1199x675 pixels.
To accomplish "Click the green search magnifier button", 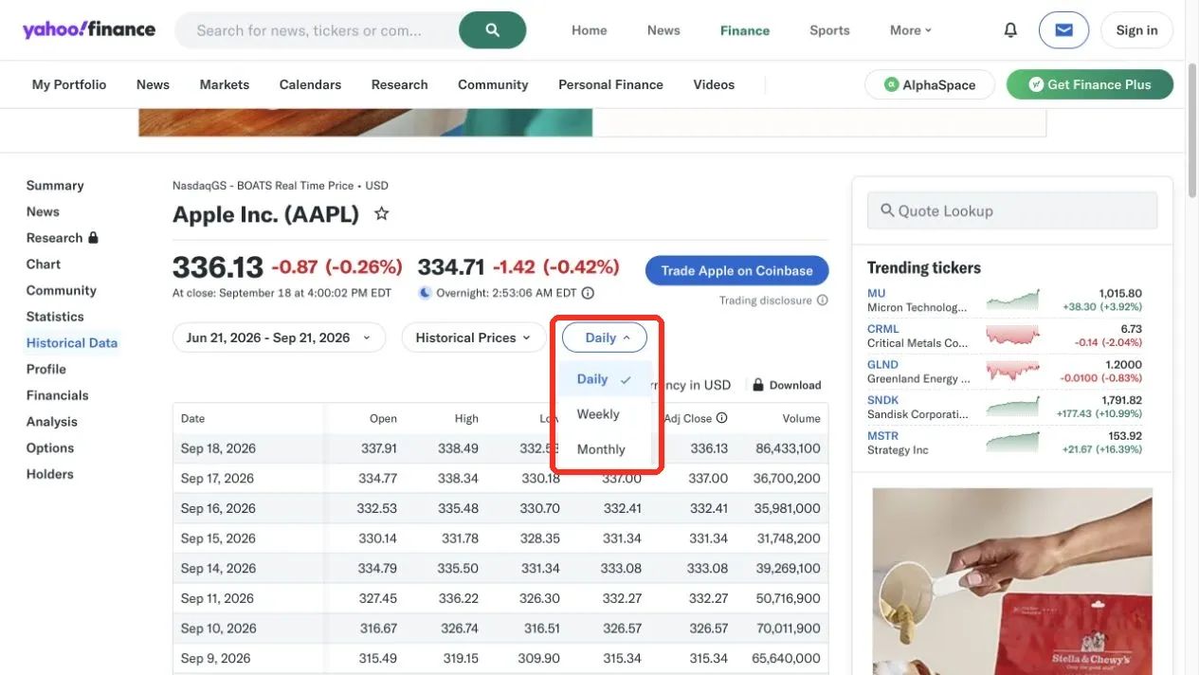I will (x=492, y=30).
